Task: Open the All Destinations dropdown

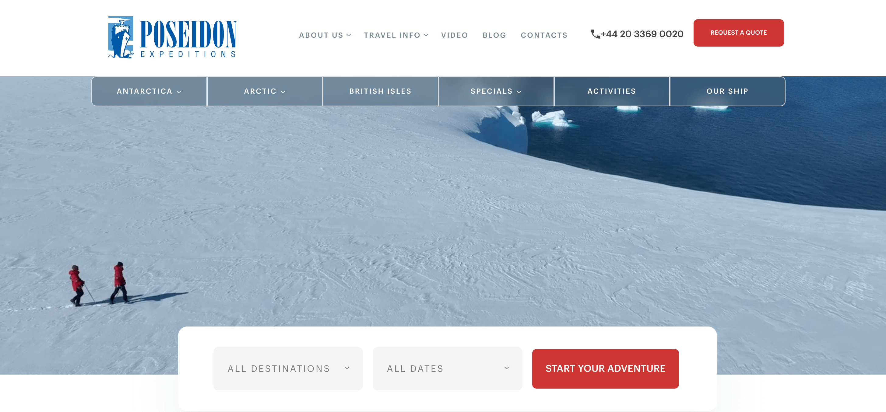Action: (288, 368)
